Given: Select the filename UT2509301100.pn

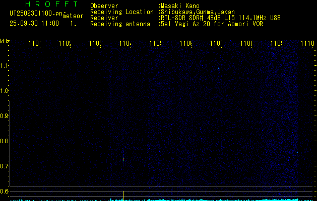Looking at the screenshot, I should pyautogui.click(x=36, y=14).
